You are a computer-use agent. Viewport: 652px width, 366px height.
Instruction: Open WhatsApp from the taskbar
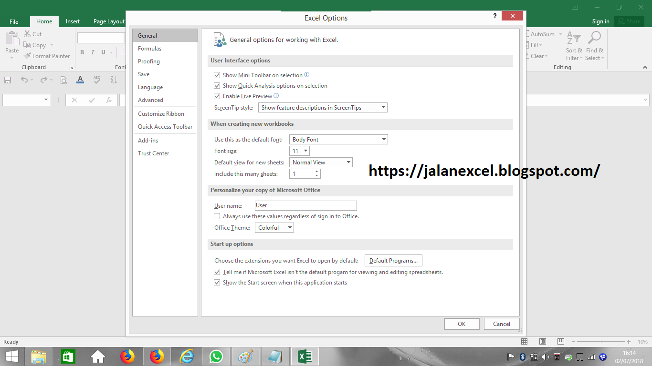216,356
